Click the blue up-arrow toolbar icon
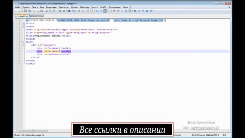 click(139, 11)
